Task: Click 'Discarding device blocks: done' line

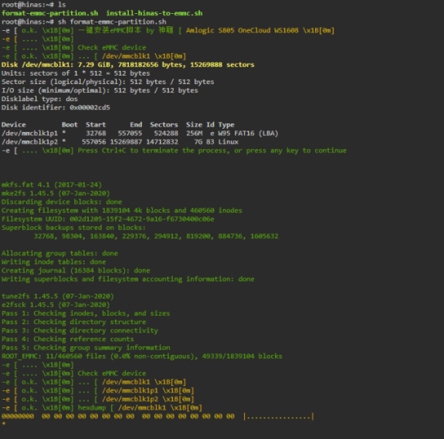Action: [x=62, y=201]
